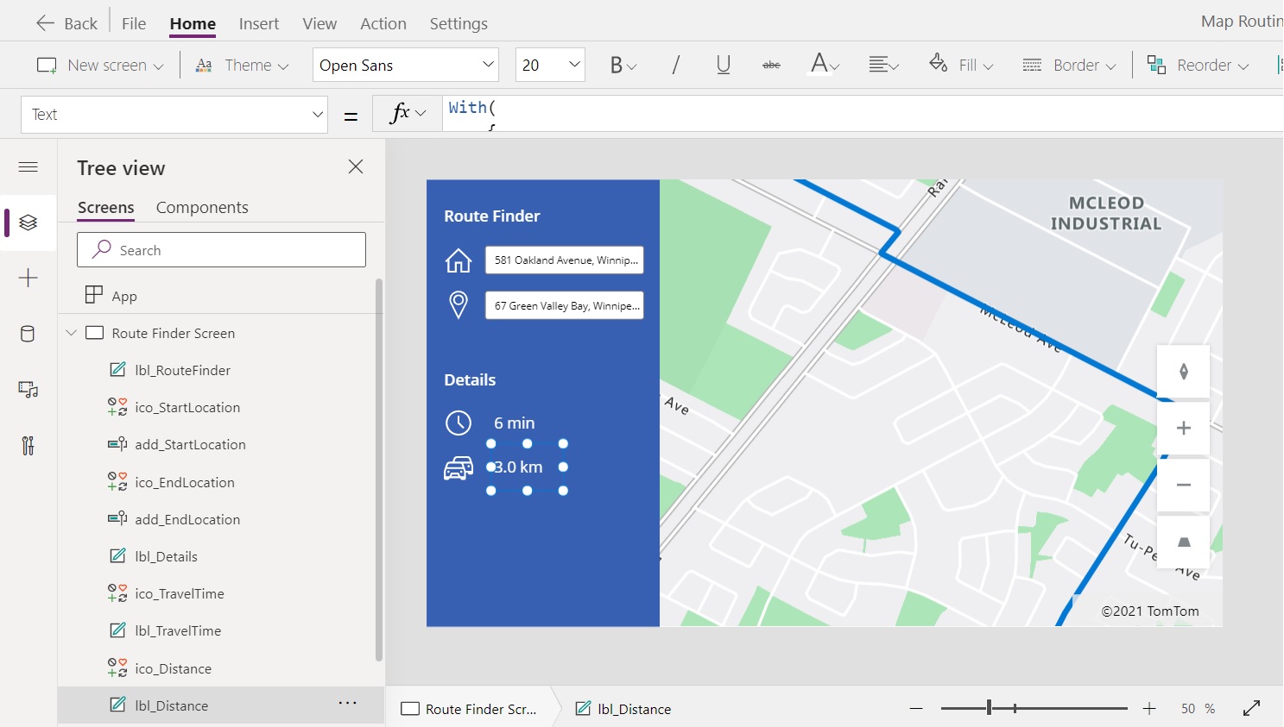The image size is (1284, 727).
Task: Open the Tree view panel icon
Action: [x=28, y=222]
